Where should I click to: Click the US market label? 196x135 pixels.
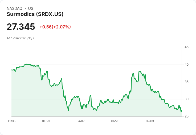[x=31, y=9]
